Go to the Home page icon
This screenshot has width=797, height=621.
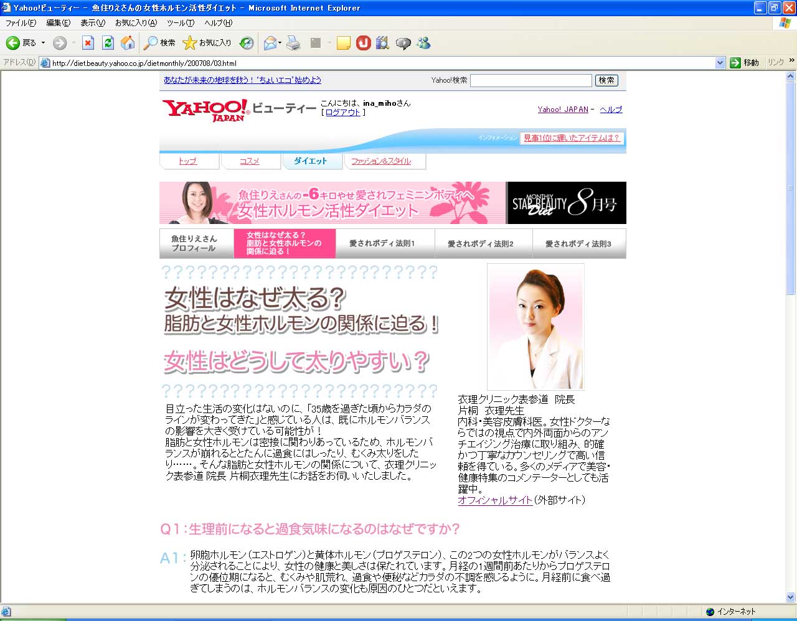(x=128, y=43)
